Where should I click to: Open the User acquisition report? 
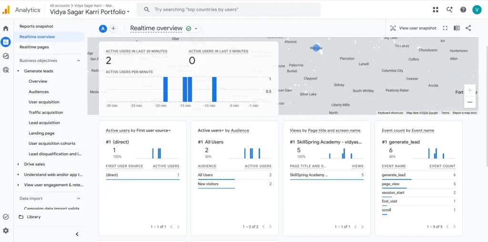coord(44,102)
